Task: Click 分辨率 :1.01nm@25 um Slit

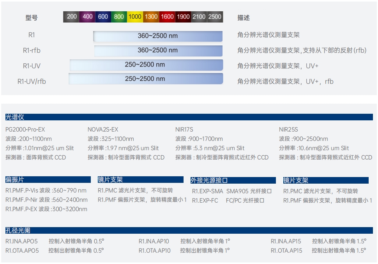Action: tap(39, 148)
